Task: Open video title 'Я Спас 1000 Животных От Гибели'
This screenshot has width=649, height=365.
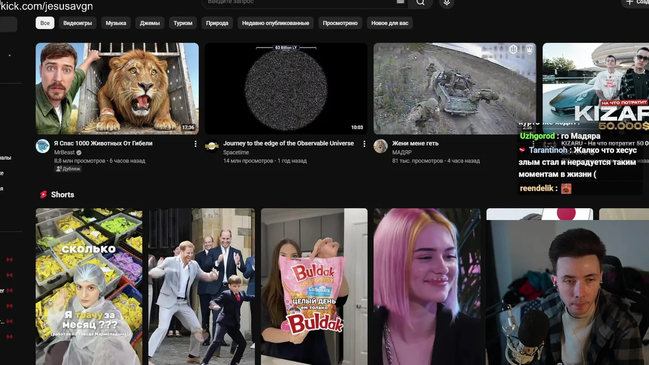Action: click(103, 143)
